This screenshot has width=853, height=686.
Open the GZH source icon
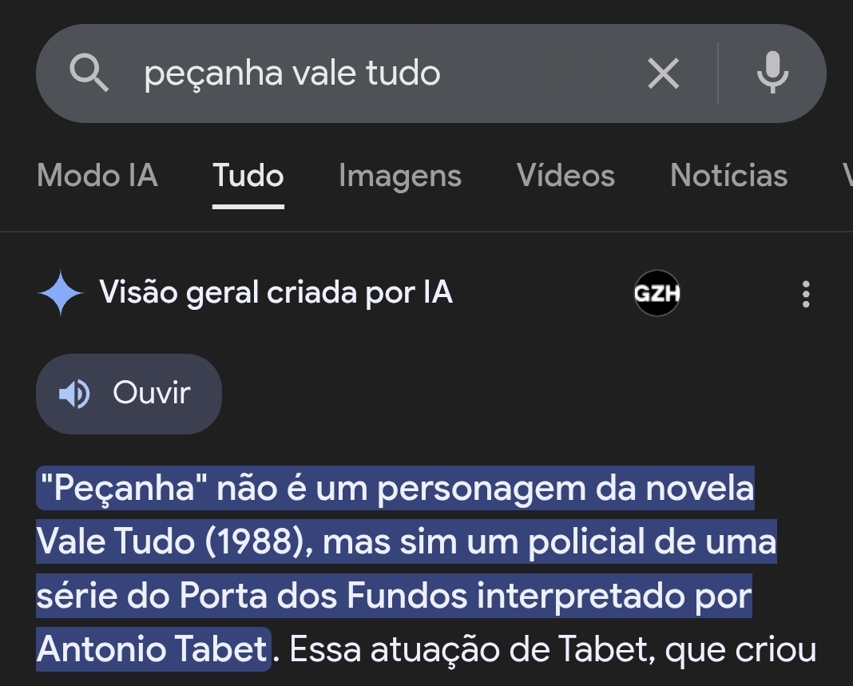[657, 294]
